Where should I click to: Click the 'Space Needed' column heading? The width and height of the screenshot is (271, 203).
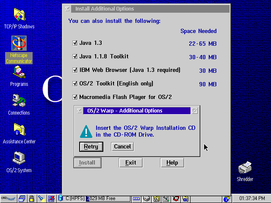point(199,31)
